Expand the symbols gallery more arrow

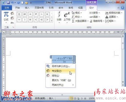click(52, 21)
